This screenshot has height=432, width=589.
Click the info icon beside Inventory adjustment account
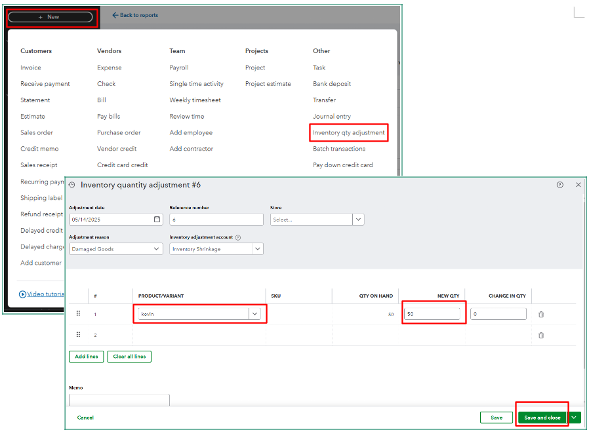238,237
